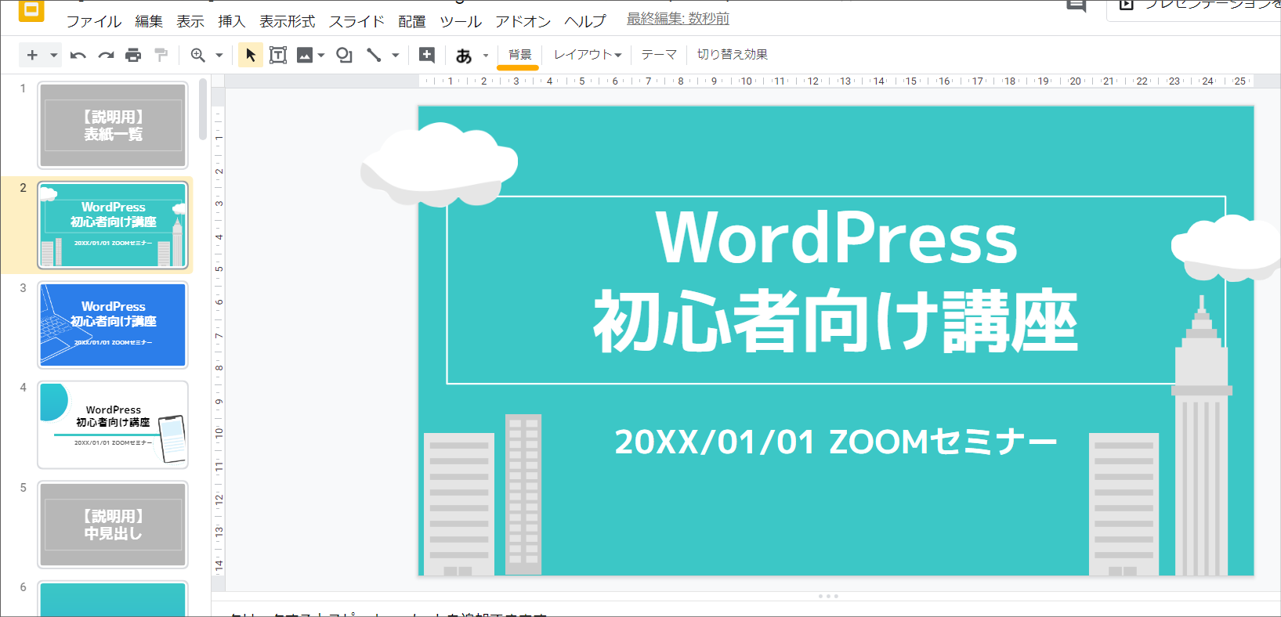Select slide 5 thumbnail 【説明用】中見出し

(113, 524)
